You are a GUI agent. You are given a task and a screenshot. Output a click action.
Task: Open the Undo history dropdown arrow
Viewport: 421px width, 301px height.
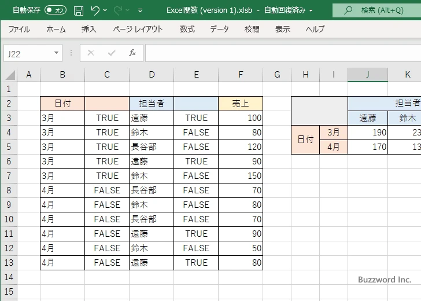(105, 10)
